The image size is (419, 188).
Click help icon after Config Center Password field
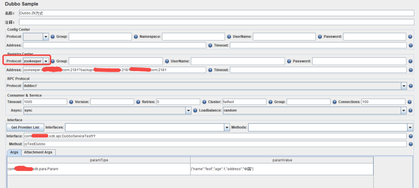(410, 37)
